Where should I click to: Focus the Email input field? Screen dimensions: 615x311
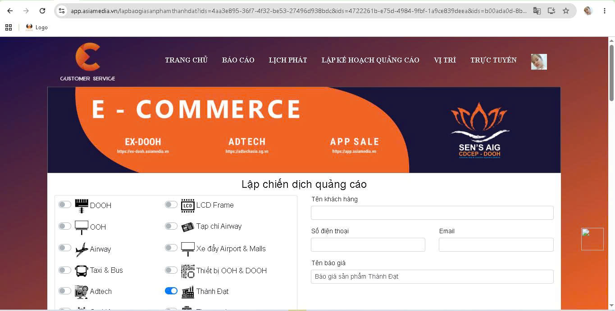[x=496, y=244]
